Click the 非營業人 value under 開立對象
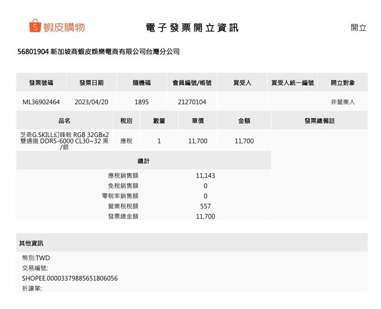Image resolution: width=381 pixels, height=309 pixels. tap(343, 102)
